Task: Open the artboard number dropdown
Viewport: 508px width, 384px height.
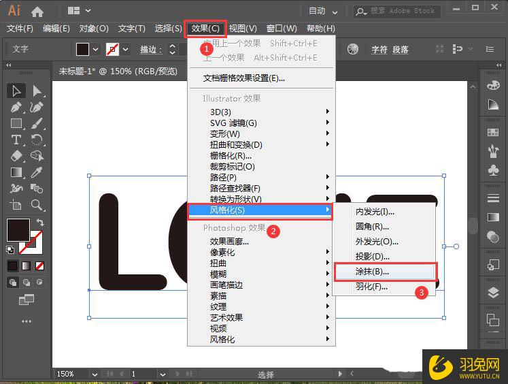Action: pyautogui.click(x=163, y=374)
